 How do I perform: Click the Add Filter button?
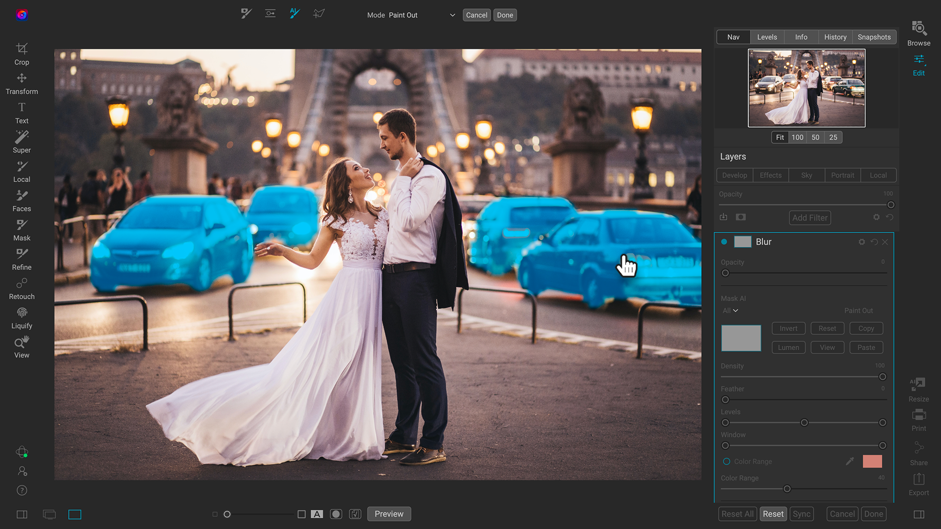coord(810,217)
